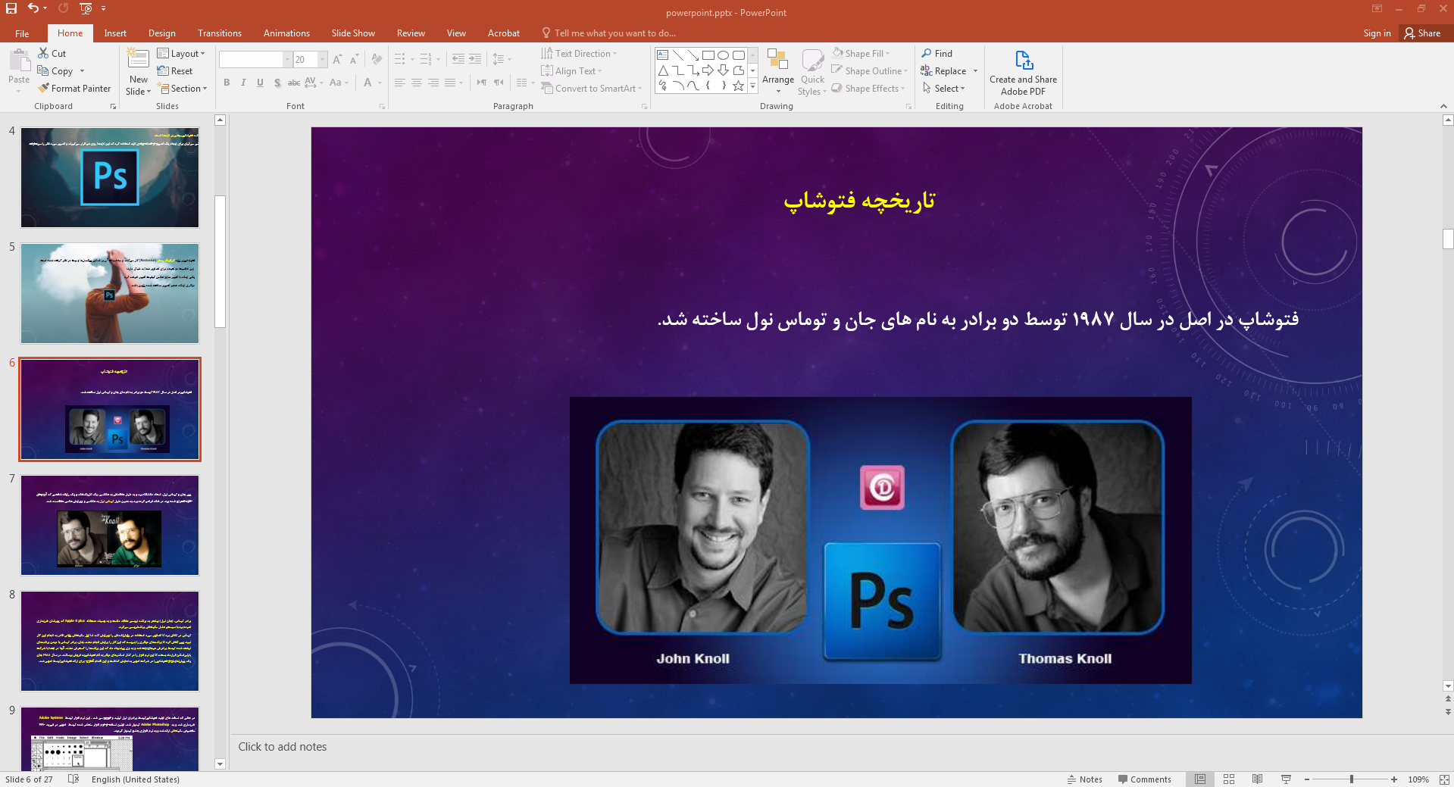Select slide 4 thumbnail with Ps logo
Image resolution: width=1454 pixels, height=787 pixels.
coord(110,177)
